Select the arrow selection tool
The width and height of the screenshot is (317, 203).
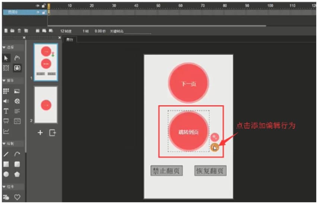[x=6, y=58]
